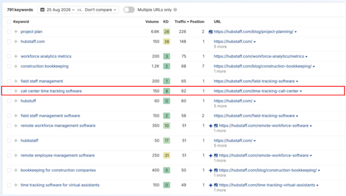Check the hubstuff row checkbox

[x=9, y=101]
